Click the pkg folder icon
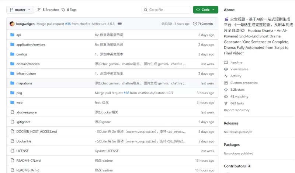The height and width of the screenshot is (173, 295). click(x=12, y=93)
